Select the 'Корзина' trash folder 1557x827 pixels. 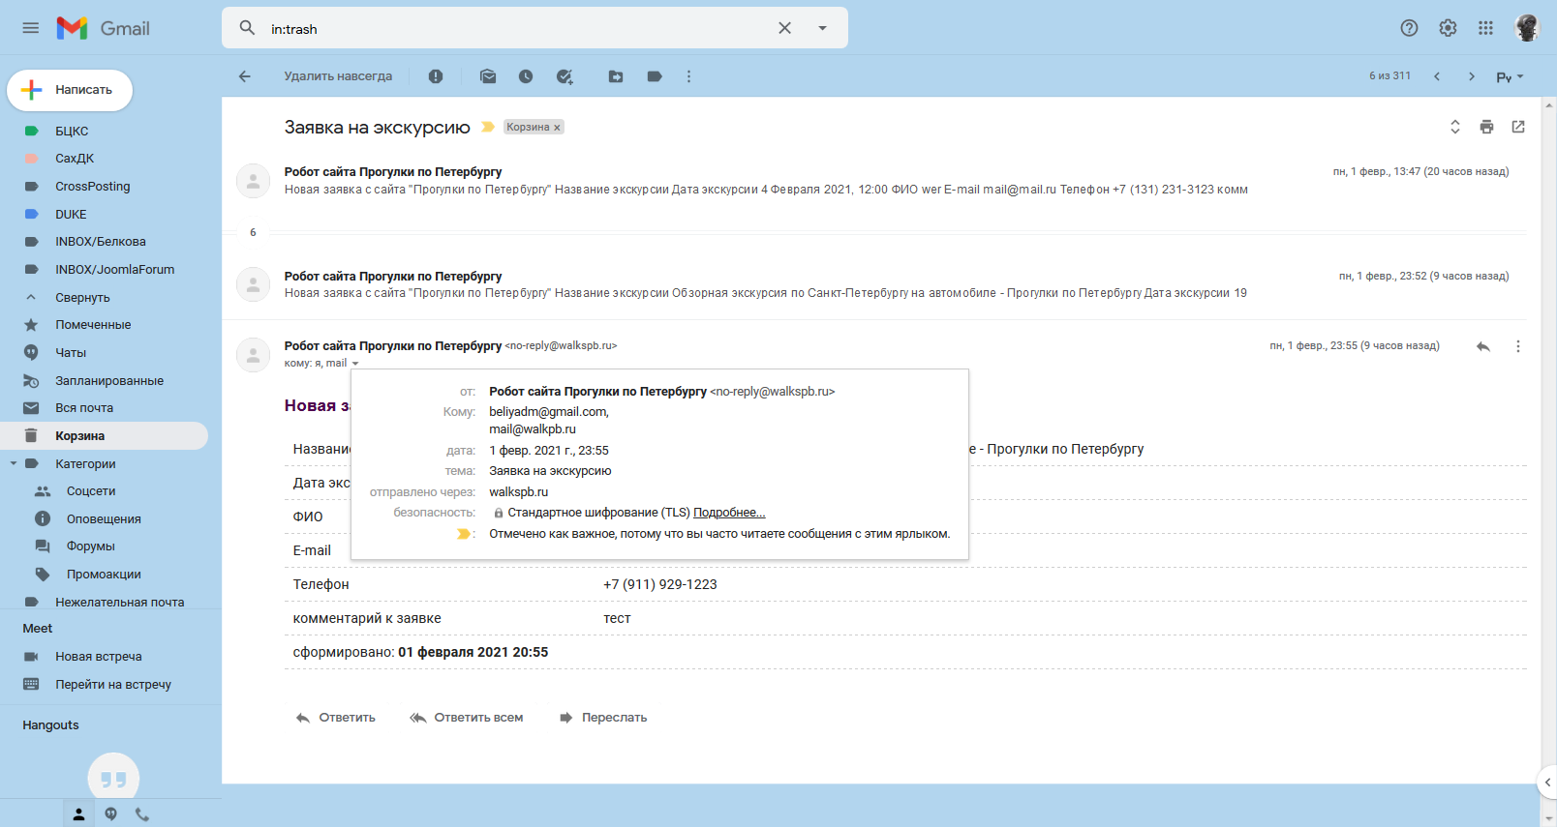click(x=105, y=436)
